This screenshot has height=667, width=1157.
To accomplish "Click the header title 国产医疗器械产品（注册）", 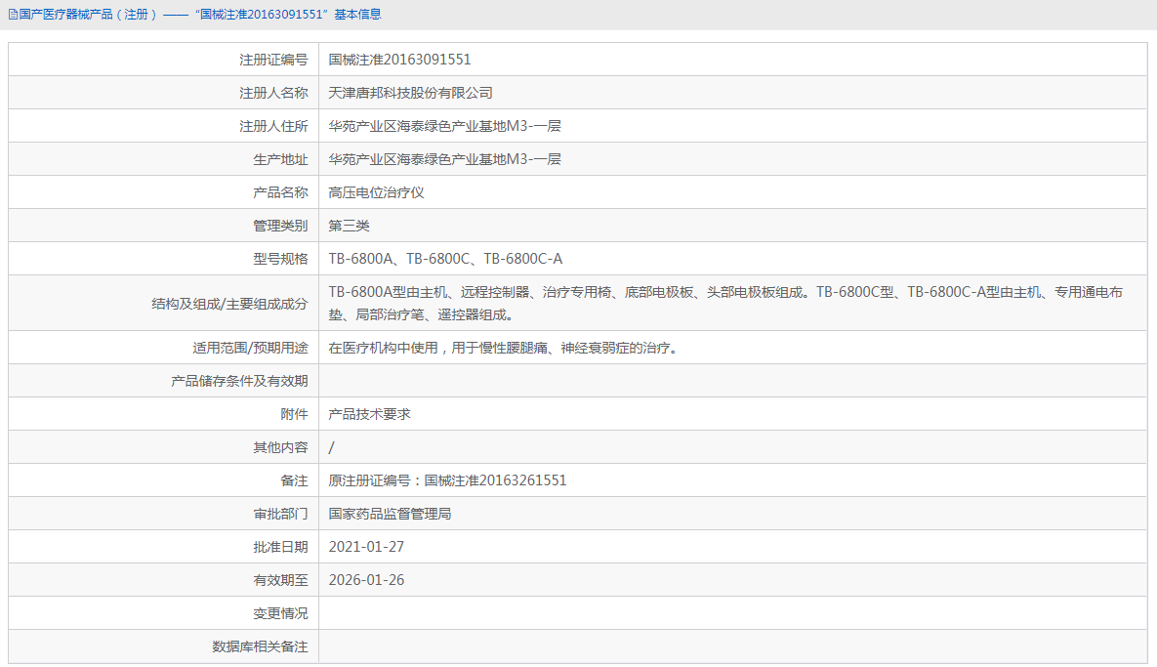I will (x=89, y=15).
